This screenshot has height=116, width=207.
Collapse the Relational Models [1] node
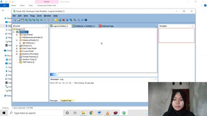[17, 40]
